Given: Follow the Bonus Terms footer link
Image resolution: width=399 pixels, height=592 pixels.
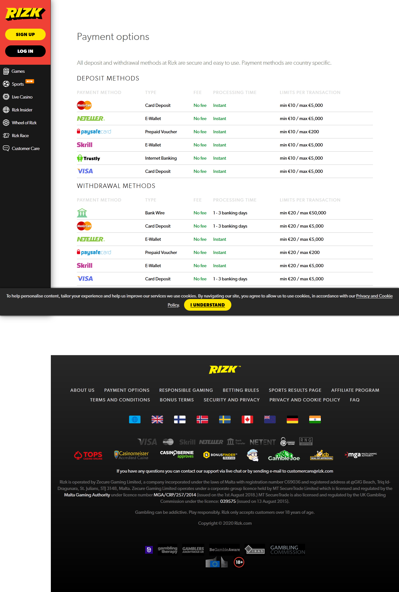Looking at the screenshot, I should tap(177, 400).
